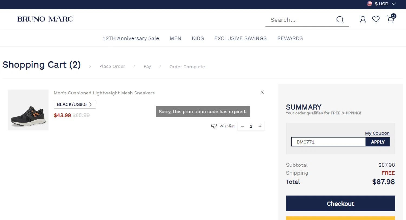Decrease quantity with minus button
The image size is (406, 220).
coord(242,126)
